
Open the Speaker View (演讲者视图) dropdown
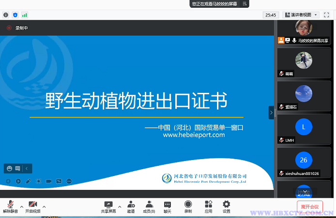[301, 15]
